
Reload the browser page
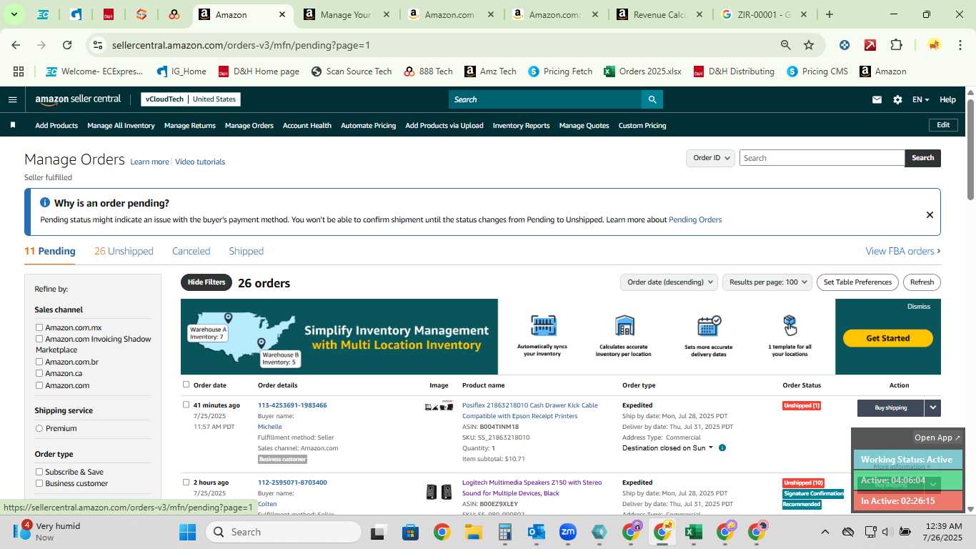[x=67, y=45]
